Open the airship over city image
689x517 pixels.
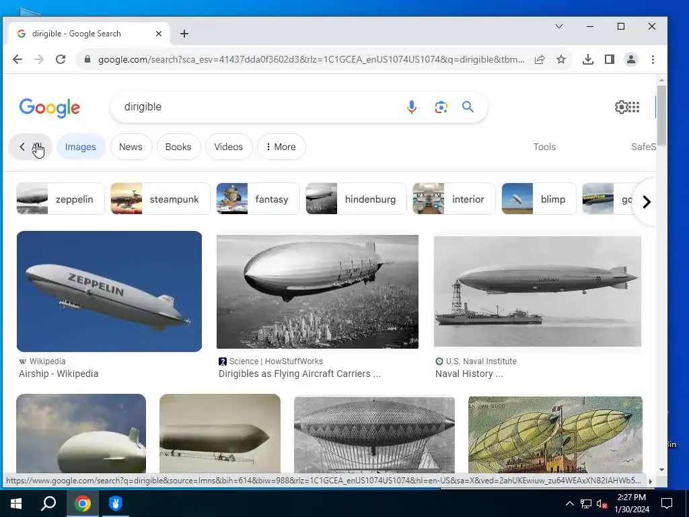point(318,292)
